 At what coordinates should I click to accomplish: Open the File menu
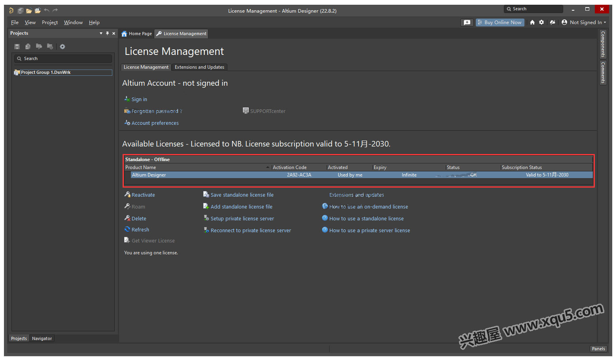pyautogui.click(x=15, y=23)
